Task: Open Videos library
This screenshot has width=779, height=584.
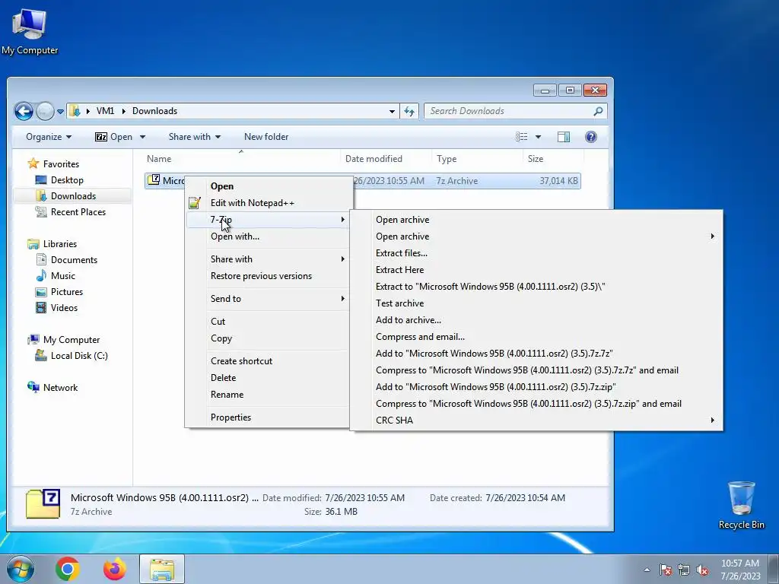Action: (x=64, y=307)
